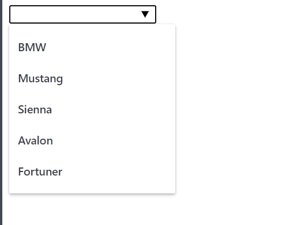Choose the Mustang option

point(92,78)
